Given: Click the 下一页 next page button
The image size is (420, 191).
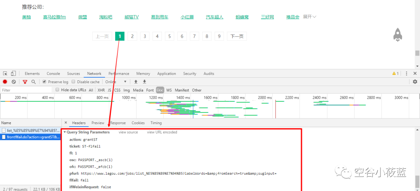Looking at the screenshot, I should 237,36.
